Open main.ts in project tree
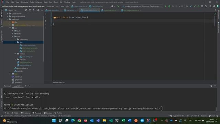 tap(20, 71)
